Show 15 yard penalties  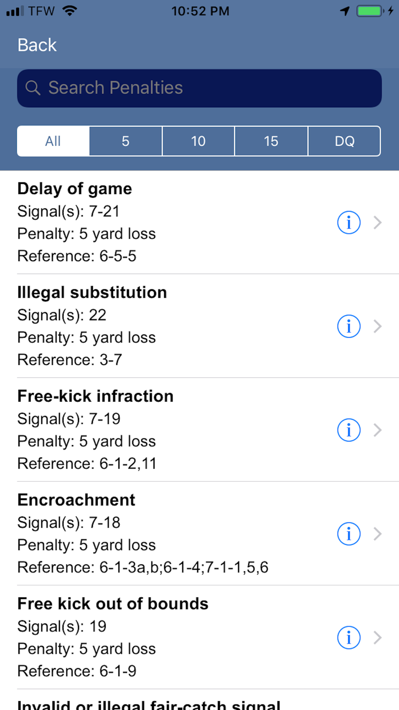coord(271,141)
